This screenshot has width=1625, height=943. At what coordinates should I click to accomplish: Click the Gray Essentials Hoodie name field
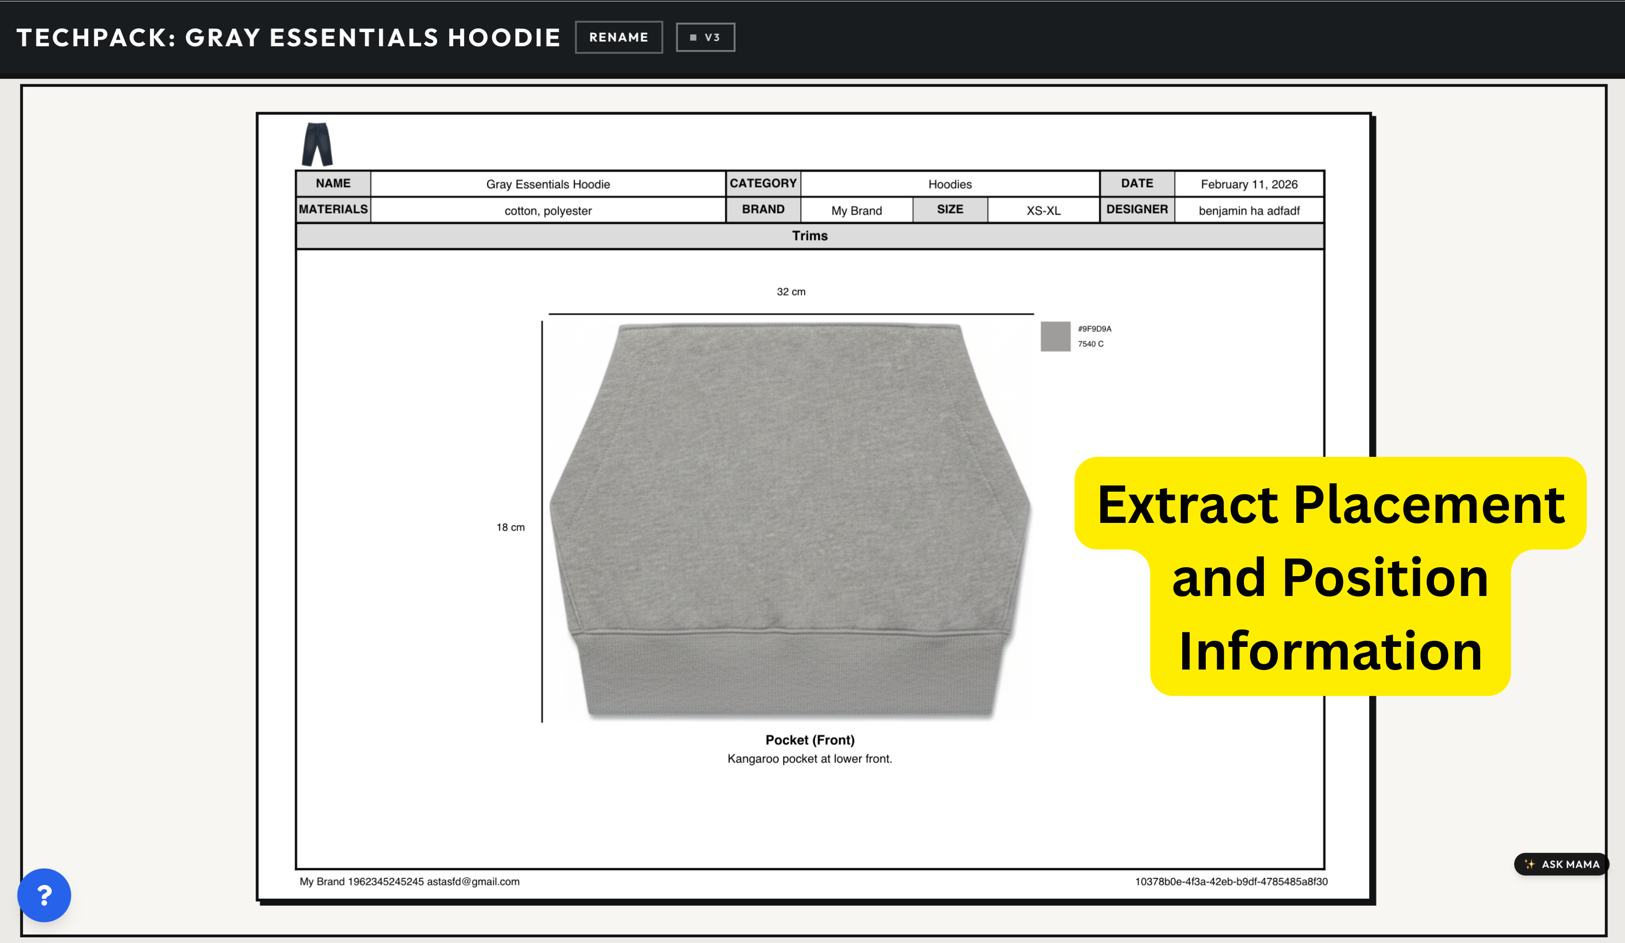point(547,184)
